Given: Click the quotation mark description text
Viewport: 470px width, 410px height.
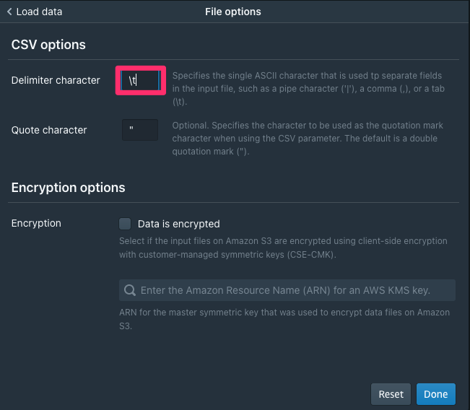Looking at the screenshot, I should point(308,139).
